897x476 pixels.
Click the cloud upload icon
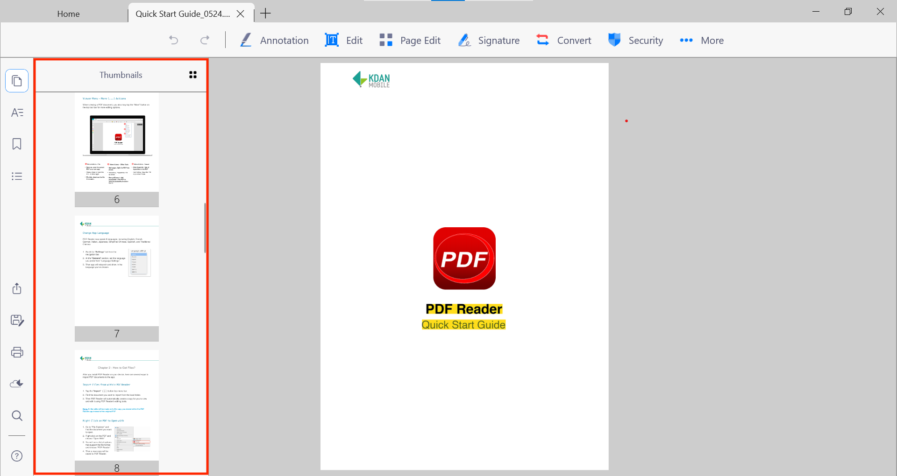17,384
